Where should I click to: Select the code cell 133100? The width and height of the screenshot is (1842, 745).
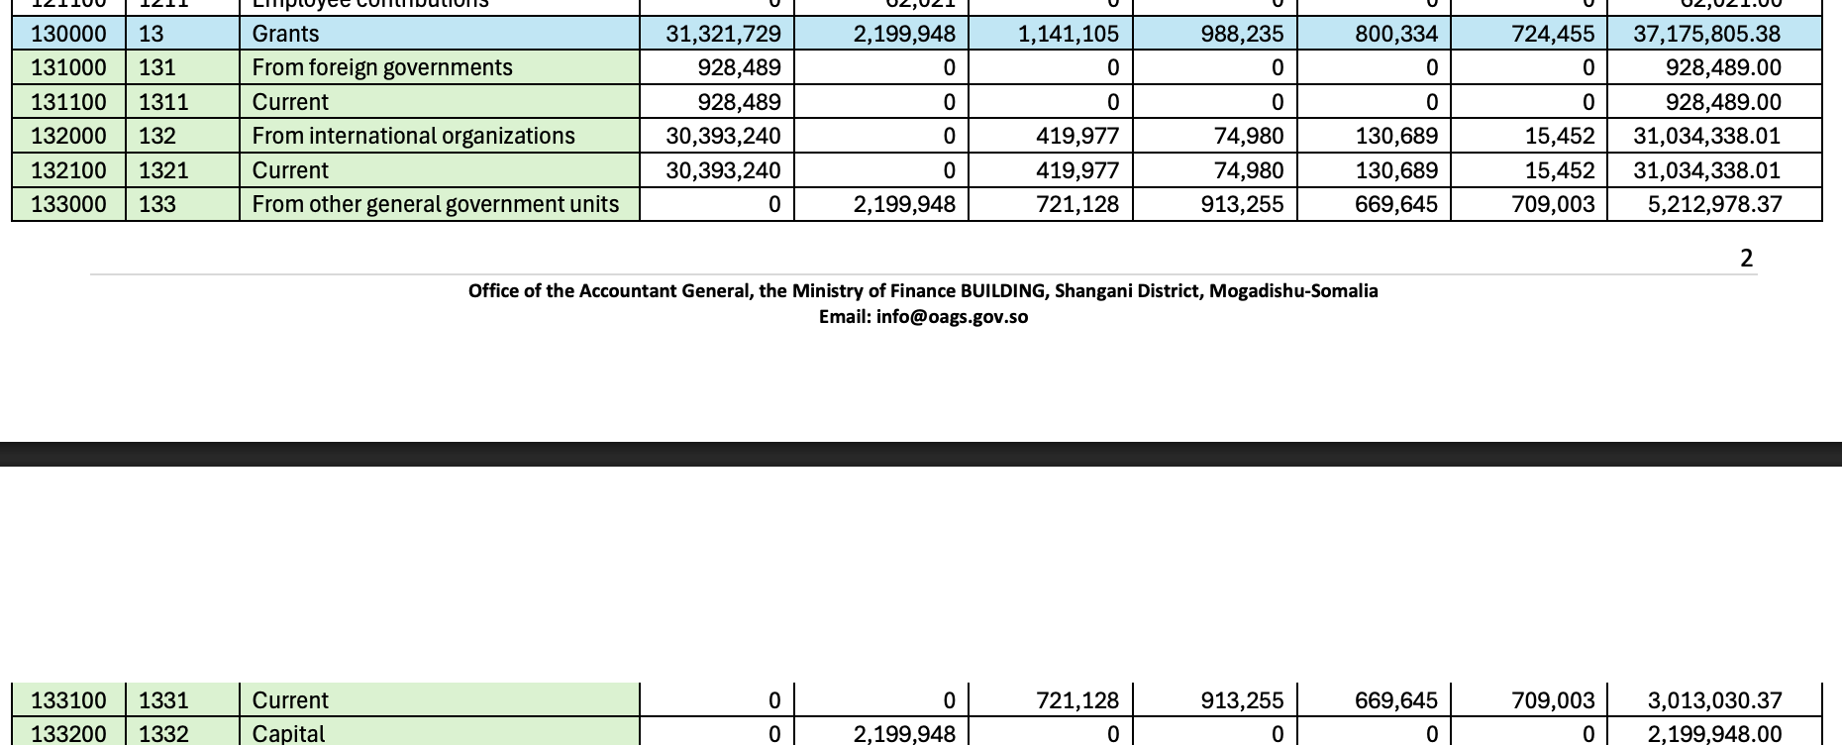pos(68,700)
